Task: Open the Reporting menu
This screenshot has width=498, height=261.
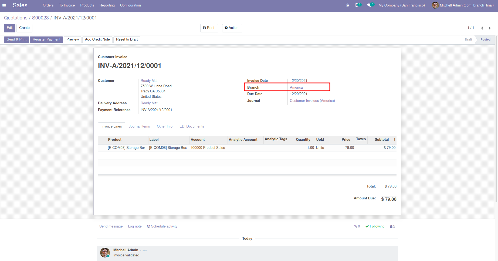Action: [x=107, y=5]
